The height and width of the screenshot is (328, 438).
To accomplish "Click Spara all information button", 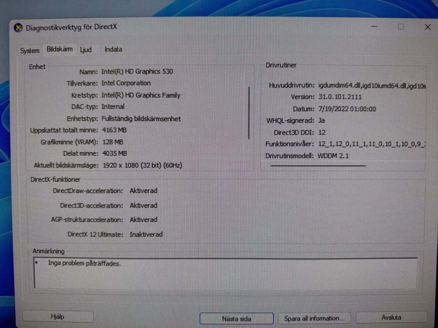I will 314,318.
